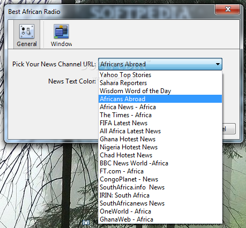
Task: Switch to the Window tab label
Action: click(x=61, y=44)
